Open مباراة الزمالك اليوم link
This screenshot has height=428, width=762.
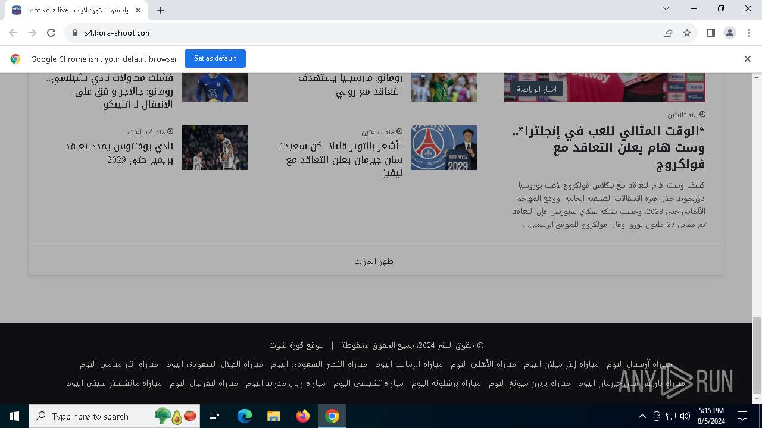(x=409, y=364)
